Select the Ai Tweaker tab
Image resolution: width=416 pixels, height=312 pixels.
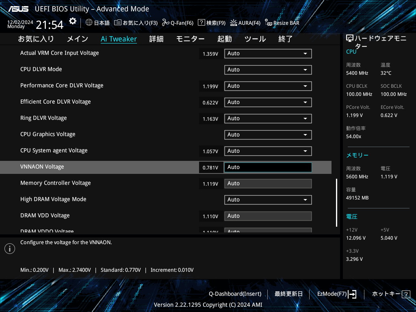(x=119, y=39)
